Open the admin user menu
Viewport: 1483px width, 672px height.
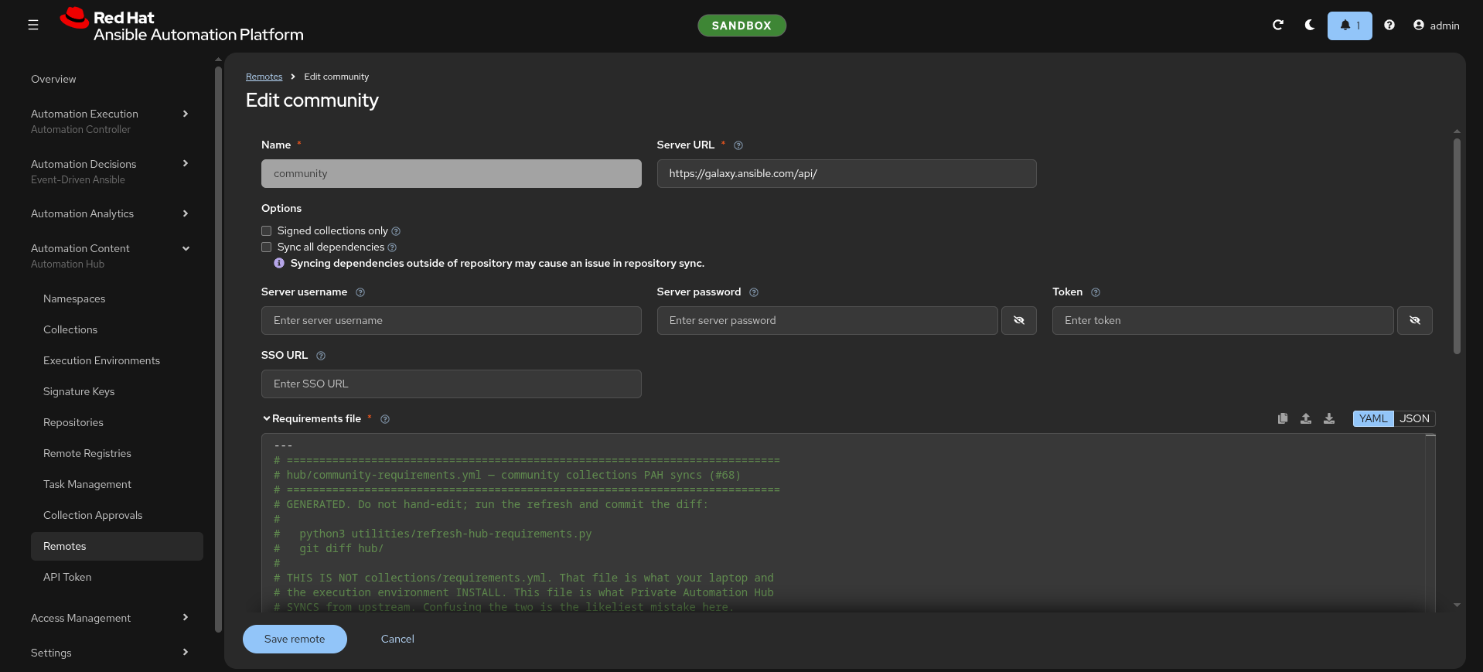(1437, 26)
